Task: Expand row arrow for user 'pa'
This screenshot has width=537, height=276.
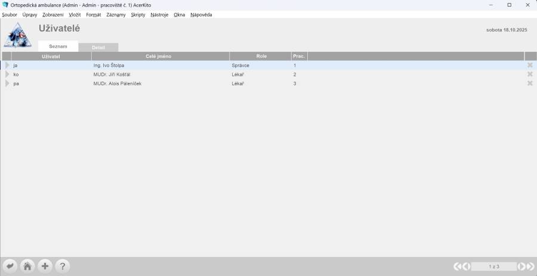Action: [7, 83]
